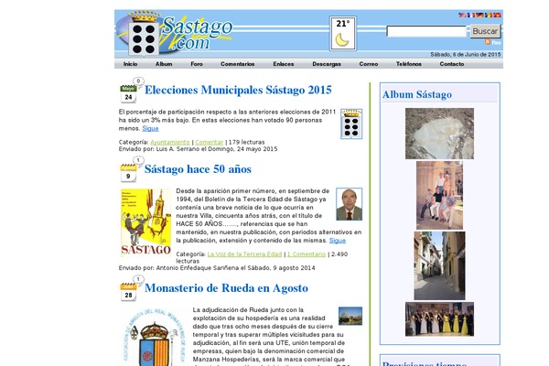
Task: Click the Buscar button
Action: [485, 31]
